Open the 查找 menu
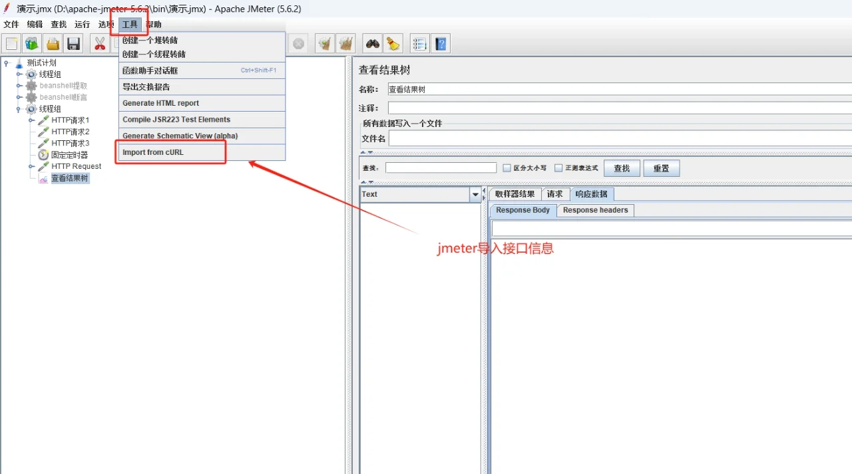 point(59,25)
